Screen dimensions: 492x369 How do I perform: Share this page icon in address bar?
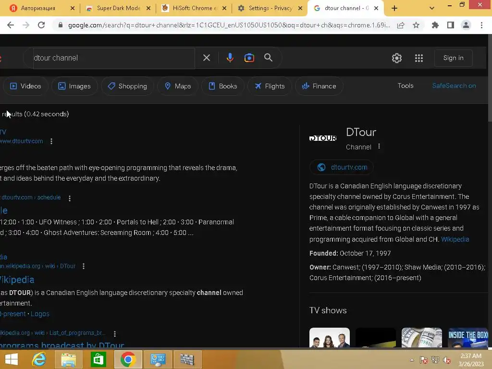click(x=401, y=25)
